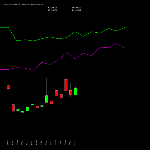Screen dimensions: 150x150
Task: Select the last green candle on 18 Jun
Action: coord(76,91)
